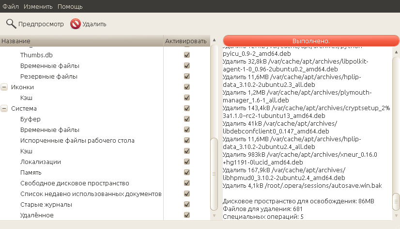The image size is (400, 229).
Task: Click the red Удалить icon
Action: [76, 24]
